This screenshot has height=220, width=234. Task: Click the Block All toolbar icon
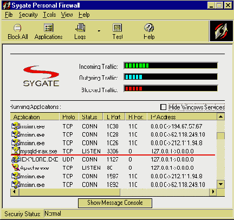[17, 28]
